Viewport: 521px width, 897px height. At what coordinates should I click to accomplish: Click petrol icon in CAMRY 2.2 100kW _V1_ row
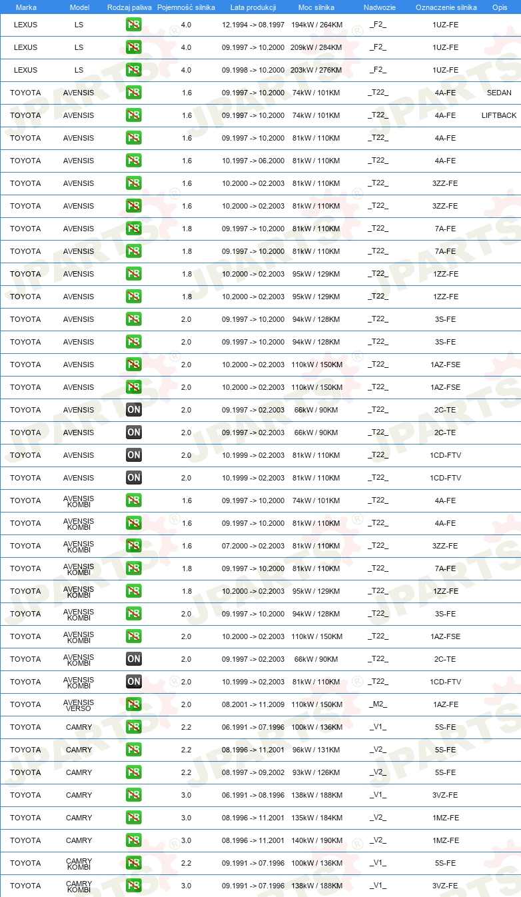tap(133, 727)
